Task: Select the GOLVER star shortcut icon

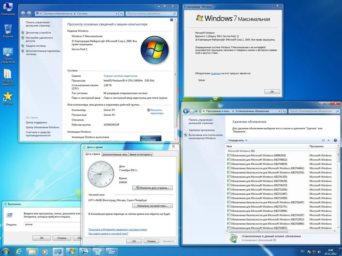Action: click(x=8, y=98)
